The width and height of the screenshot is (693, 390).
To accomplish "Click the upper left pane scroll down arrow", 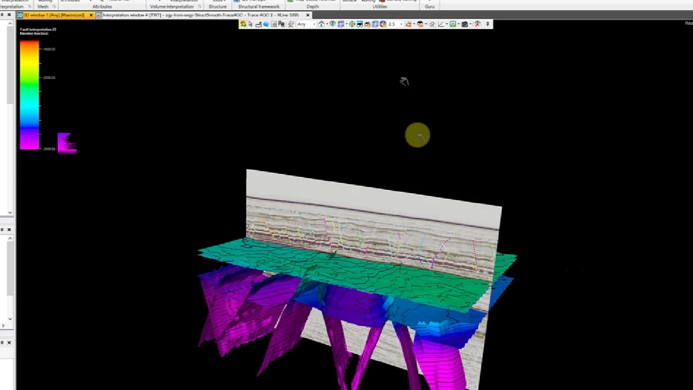I will point(10,213).
